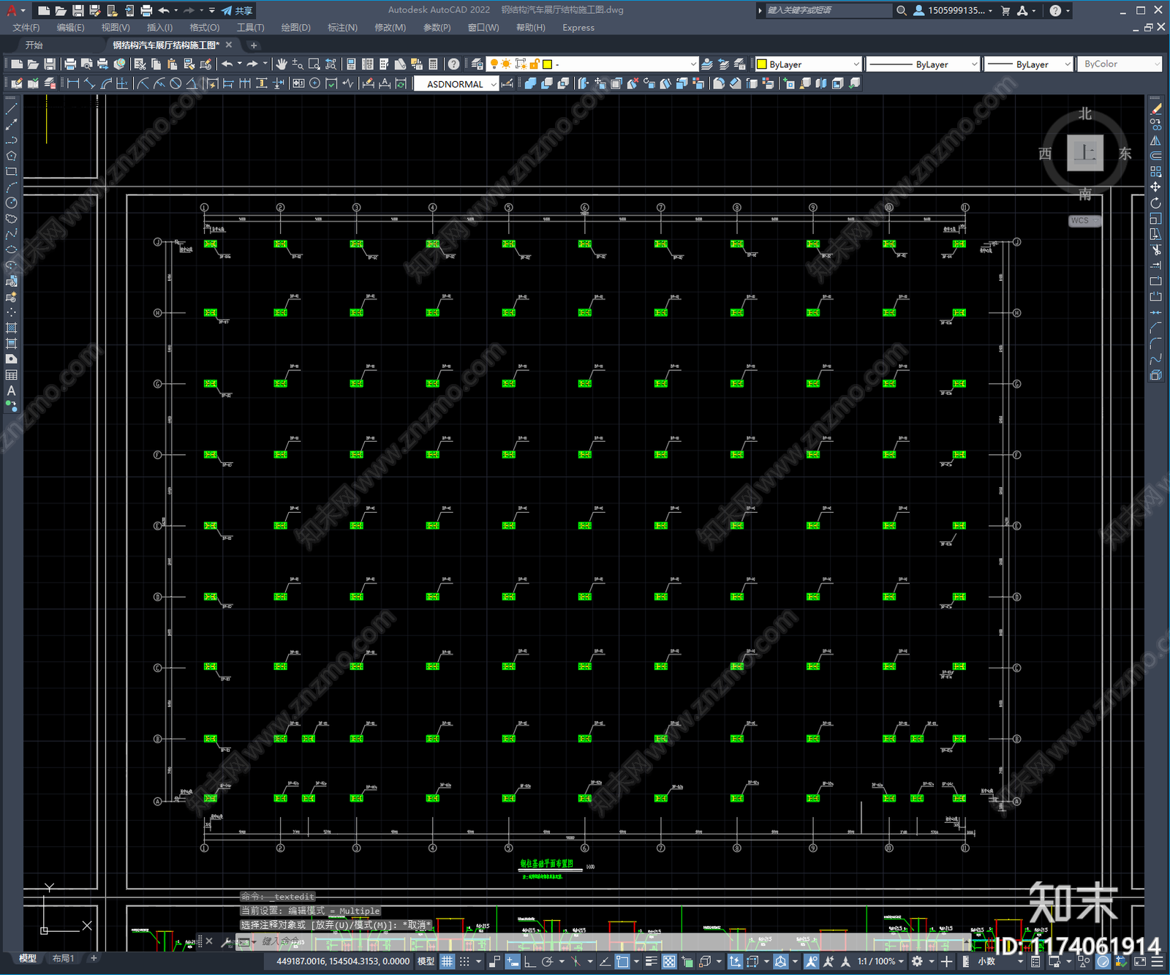Image resolution: width=1170 pixels, height=975 pixels.
Task: Click the search keyword input field
Action: (829, 10)
